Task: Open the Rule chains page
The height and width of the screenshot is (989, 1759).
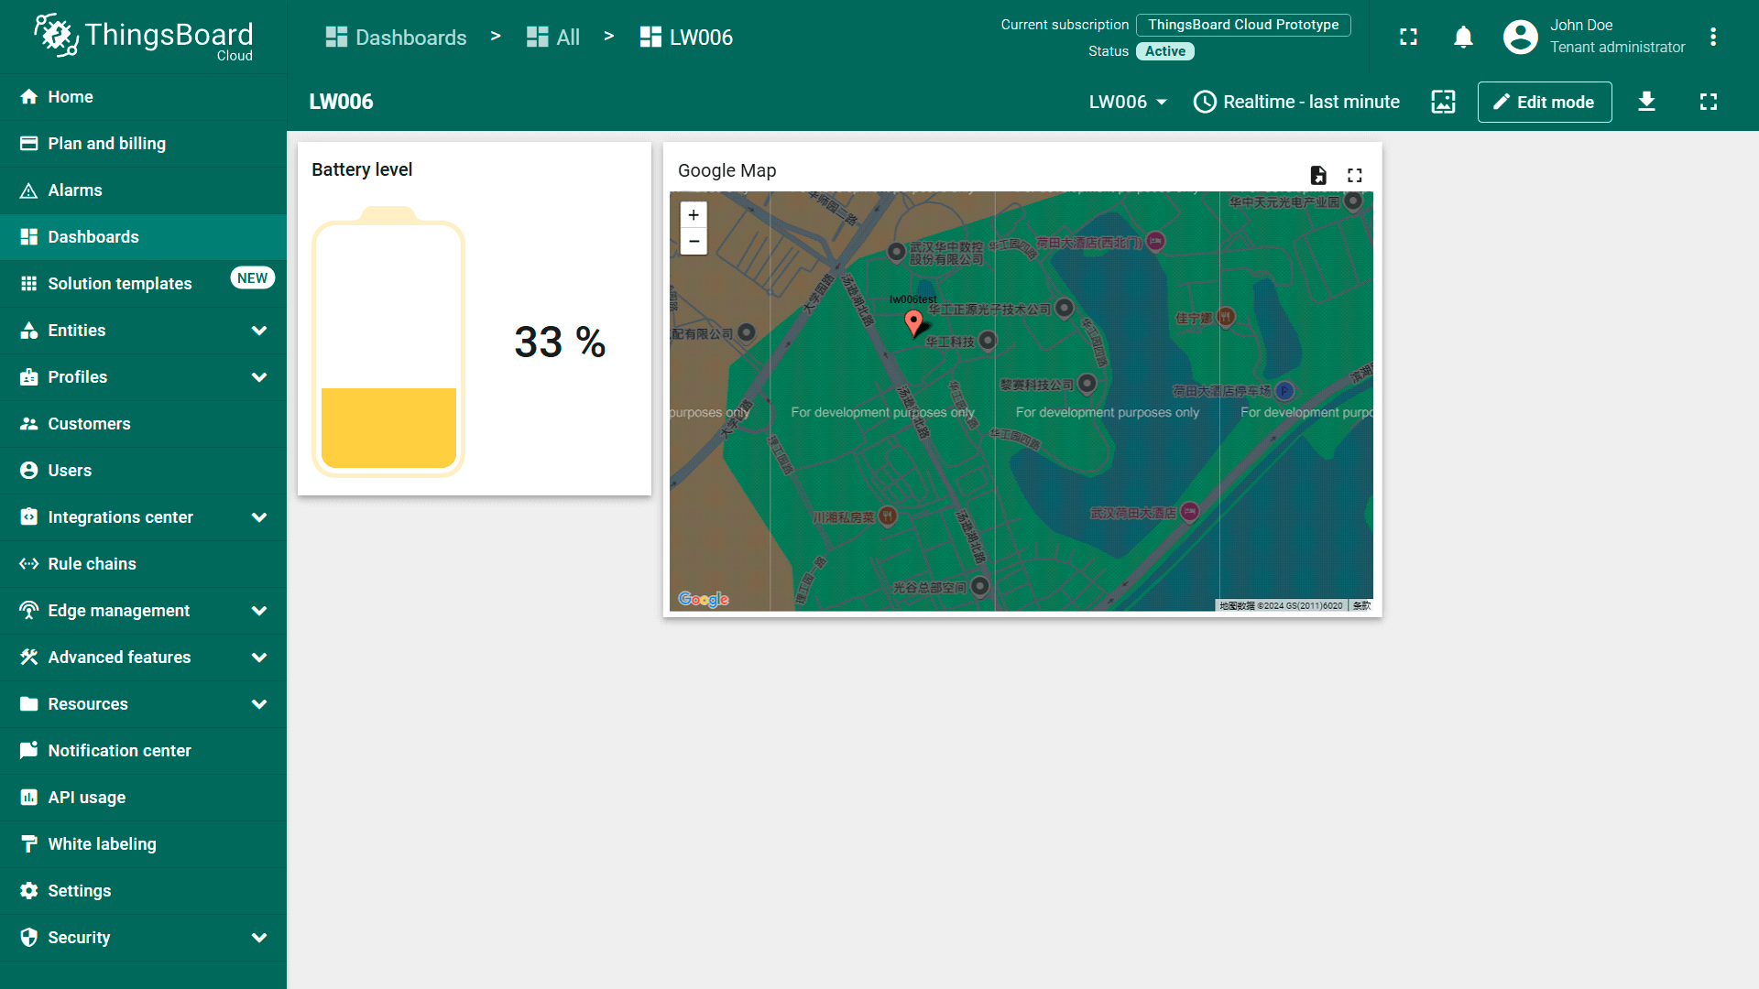Action: 92,564
